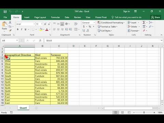This screenshot has width=164, height=123.
Task: Click the Sign in link
Action: coord(126,11)
